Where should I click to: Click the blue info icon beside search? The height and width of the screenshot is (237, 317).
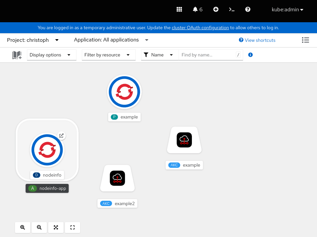[x=250, y=55]
